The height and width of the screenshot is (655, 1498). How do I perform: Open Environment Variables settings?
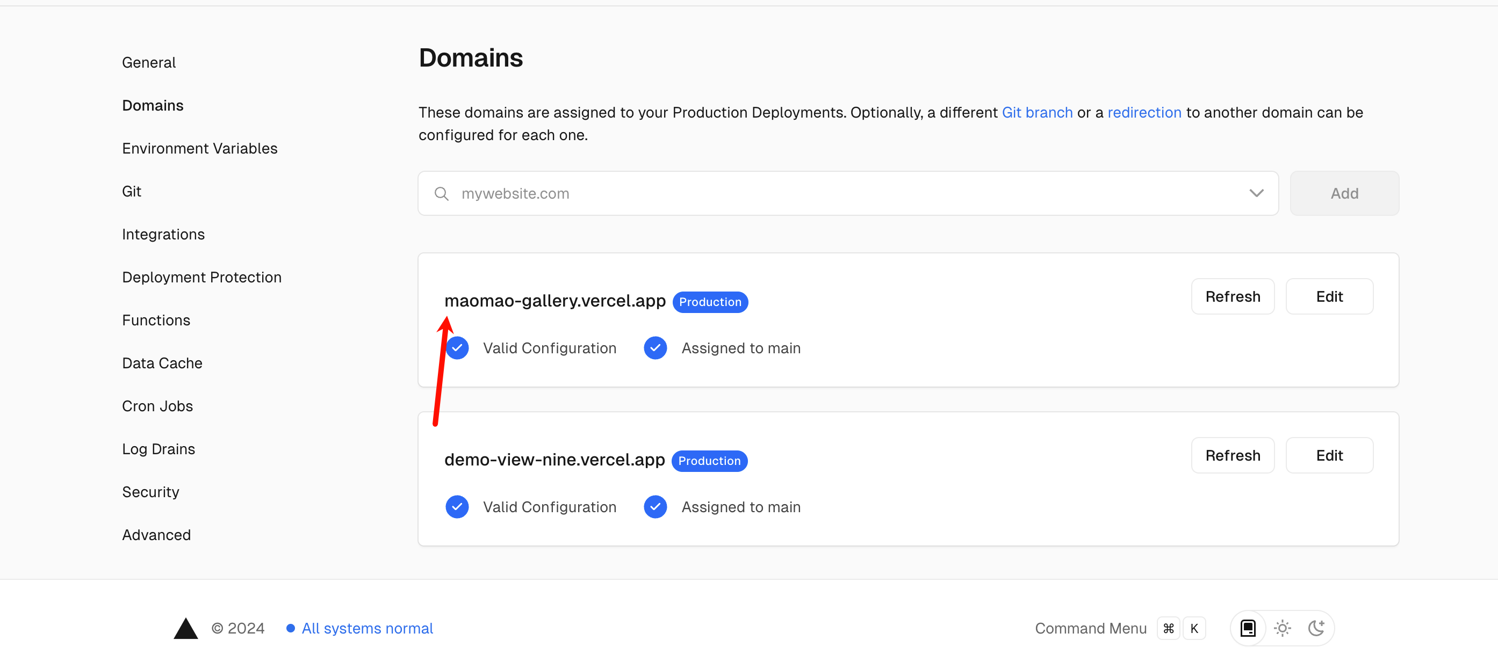tap(199, 148)
